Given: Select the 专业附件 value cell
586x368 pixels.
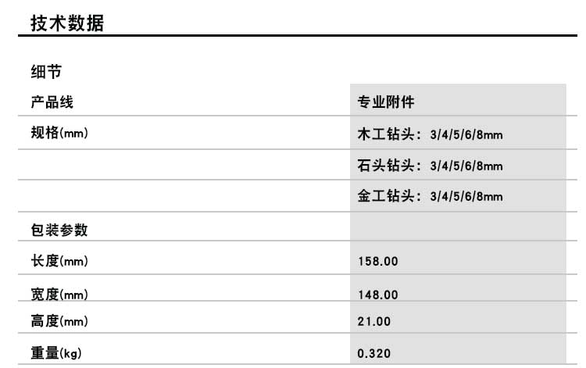Looking at the screenshot, I should point(385,102).
